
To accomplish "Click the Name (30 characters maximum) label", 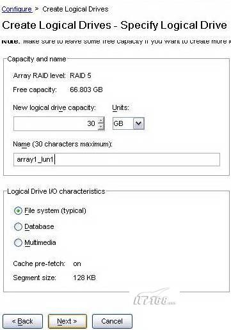I will 63,144.
